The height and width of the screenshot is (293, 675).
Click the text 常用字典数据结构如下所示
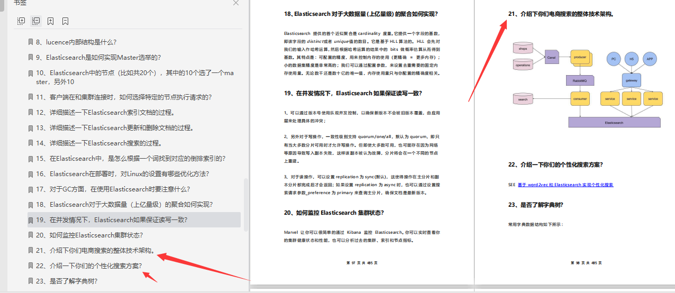536,224
